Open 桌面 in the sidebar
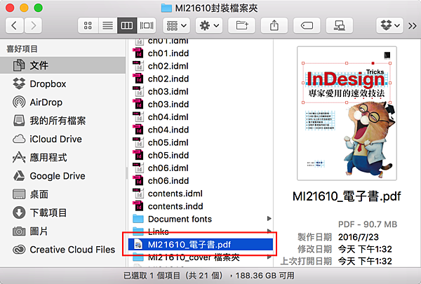 [x=63, y=194]
